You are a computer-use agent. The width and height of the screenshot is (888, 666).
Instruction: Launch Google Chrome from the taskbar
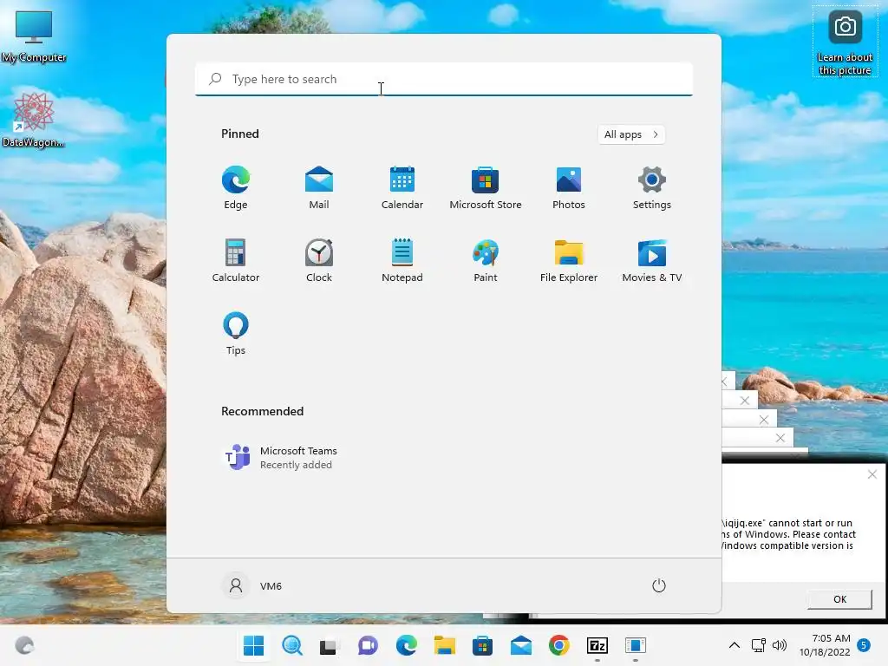(x=559, y=645)
